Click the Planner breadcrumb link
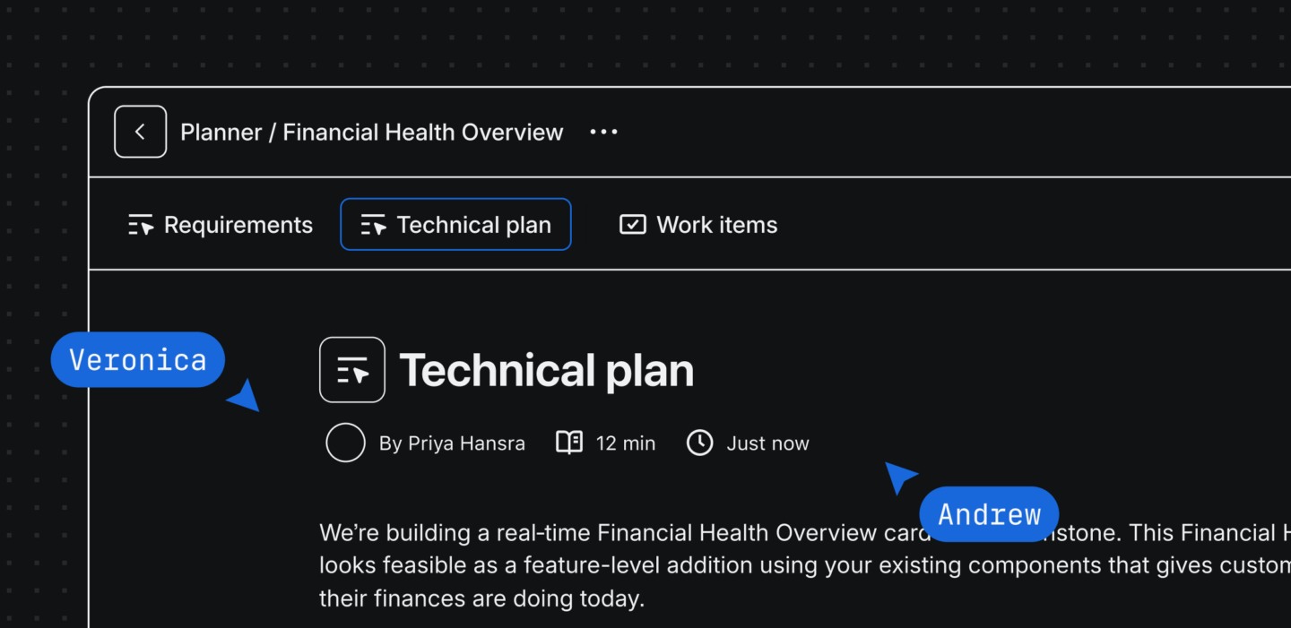Image resolution: width=1291 pixels, height=628 pixels. [x=221, y=133]
